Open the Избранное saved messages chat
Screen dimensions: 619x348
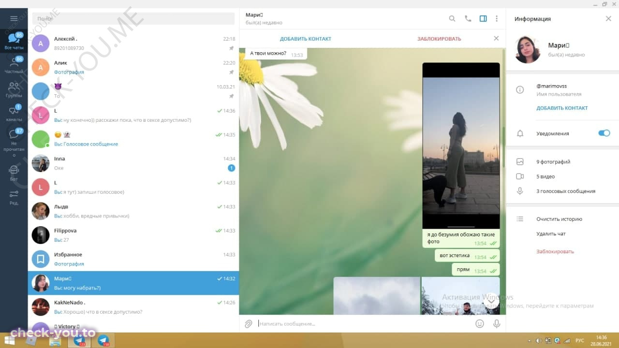pyautogui.click(x=133, y=259)
